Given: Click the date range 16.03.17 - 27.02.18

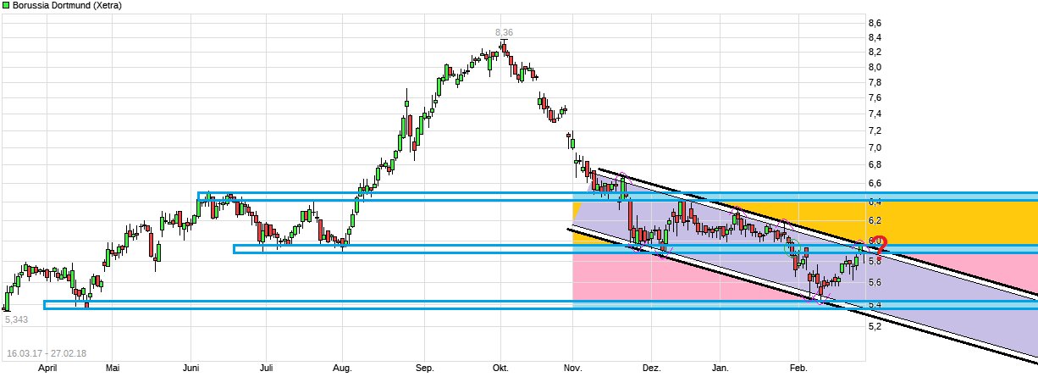Looking at the screenshot, I should [x=46, y=353].
